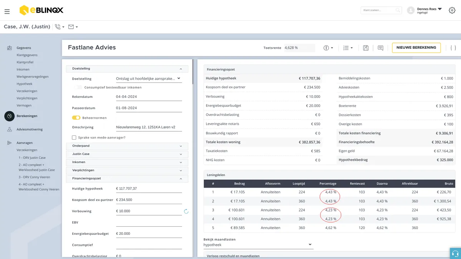
Task: Open the settings gear icon
Action: pos(452,10)
